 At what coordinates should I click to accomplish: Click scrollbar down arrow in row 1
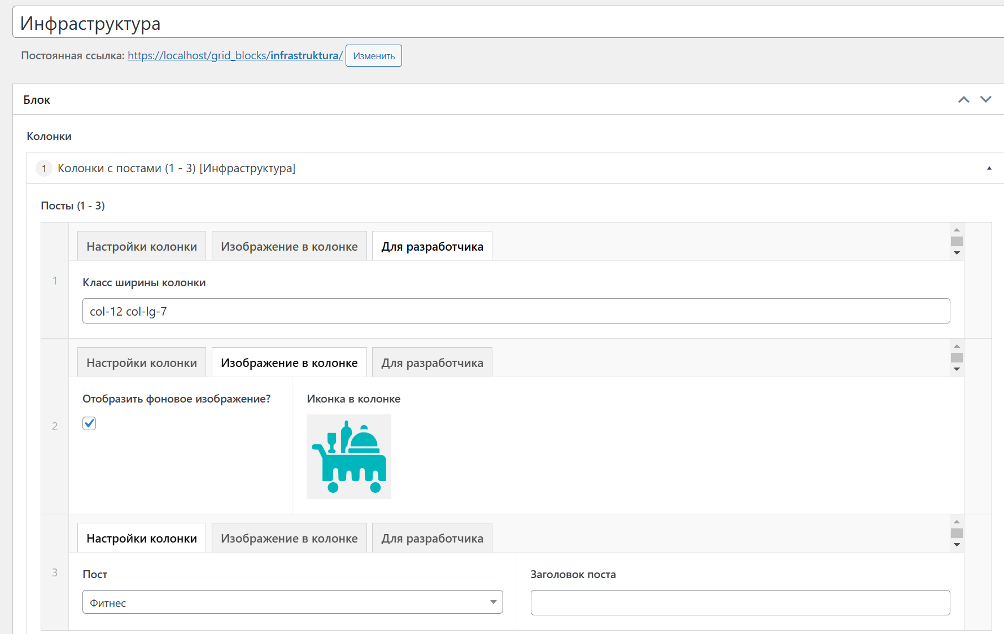click(957, 253)
